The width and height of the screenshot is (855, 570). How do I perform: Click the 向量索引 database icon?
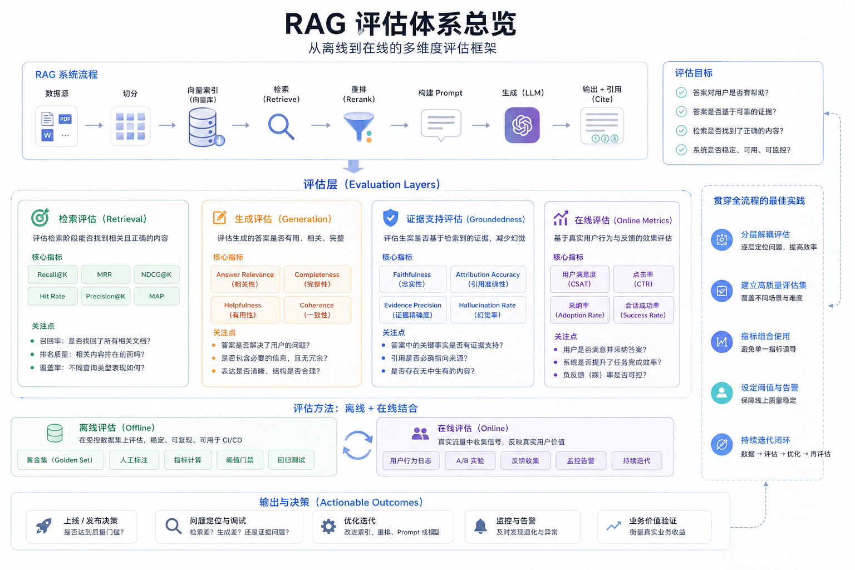(205, 127)
